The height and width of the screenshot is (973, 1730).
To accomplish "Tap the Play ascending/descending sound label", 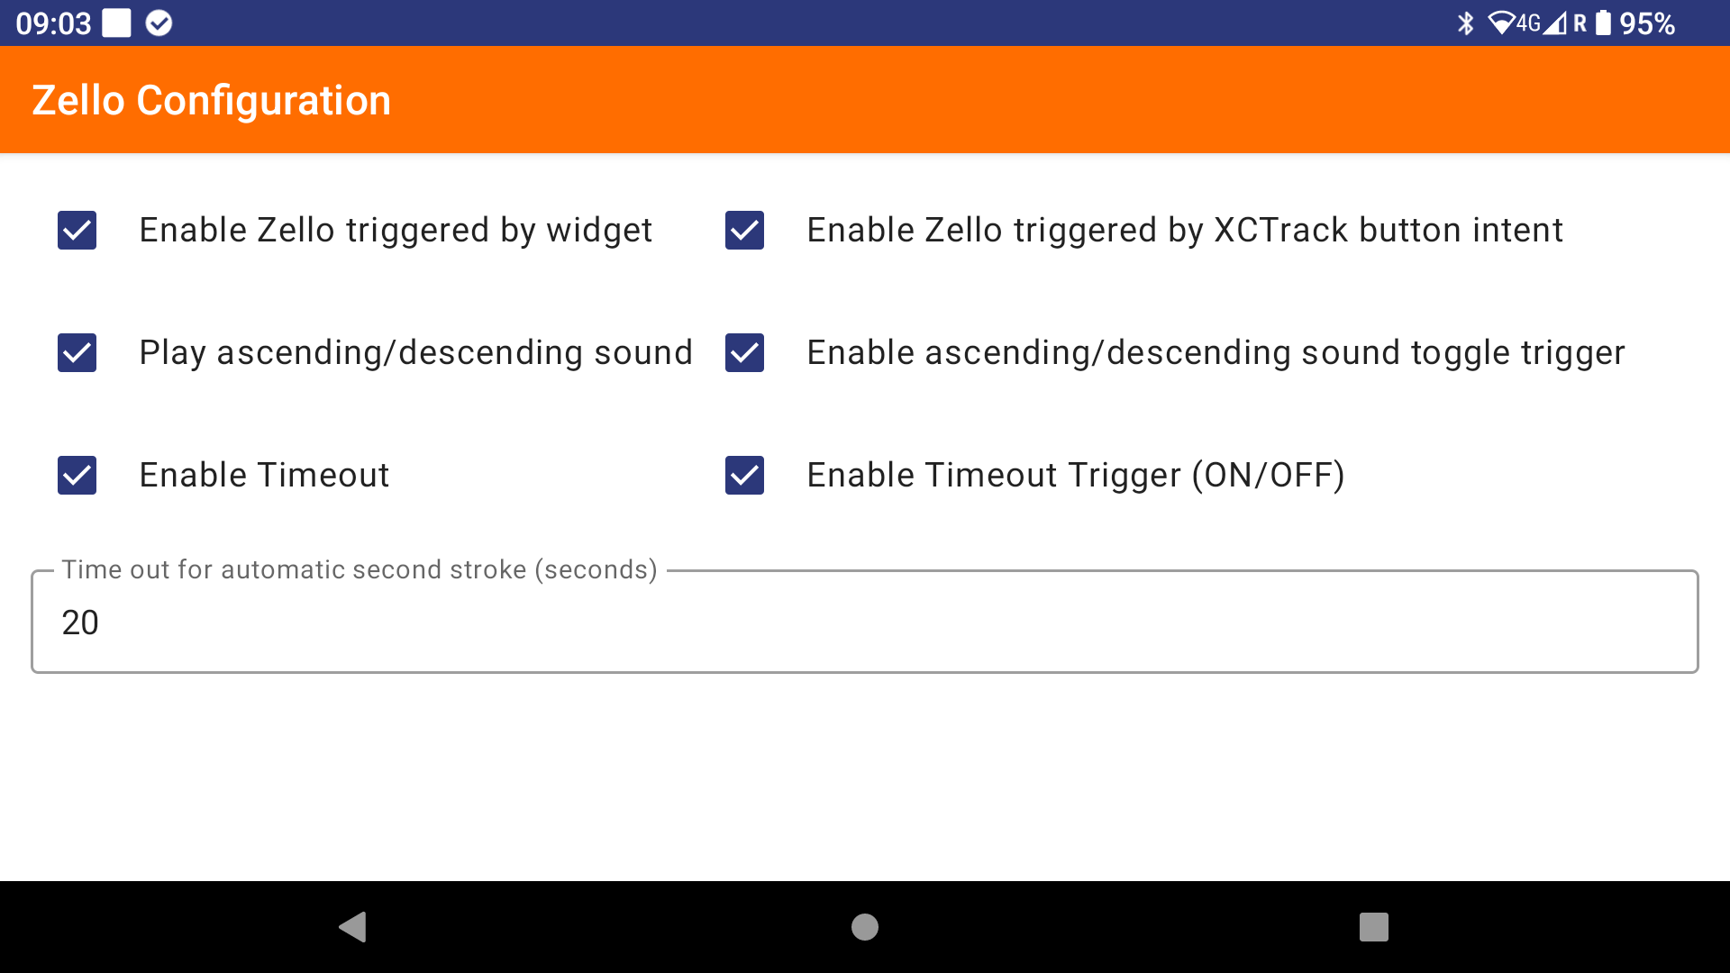I will tap(416, 353).
